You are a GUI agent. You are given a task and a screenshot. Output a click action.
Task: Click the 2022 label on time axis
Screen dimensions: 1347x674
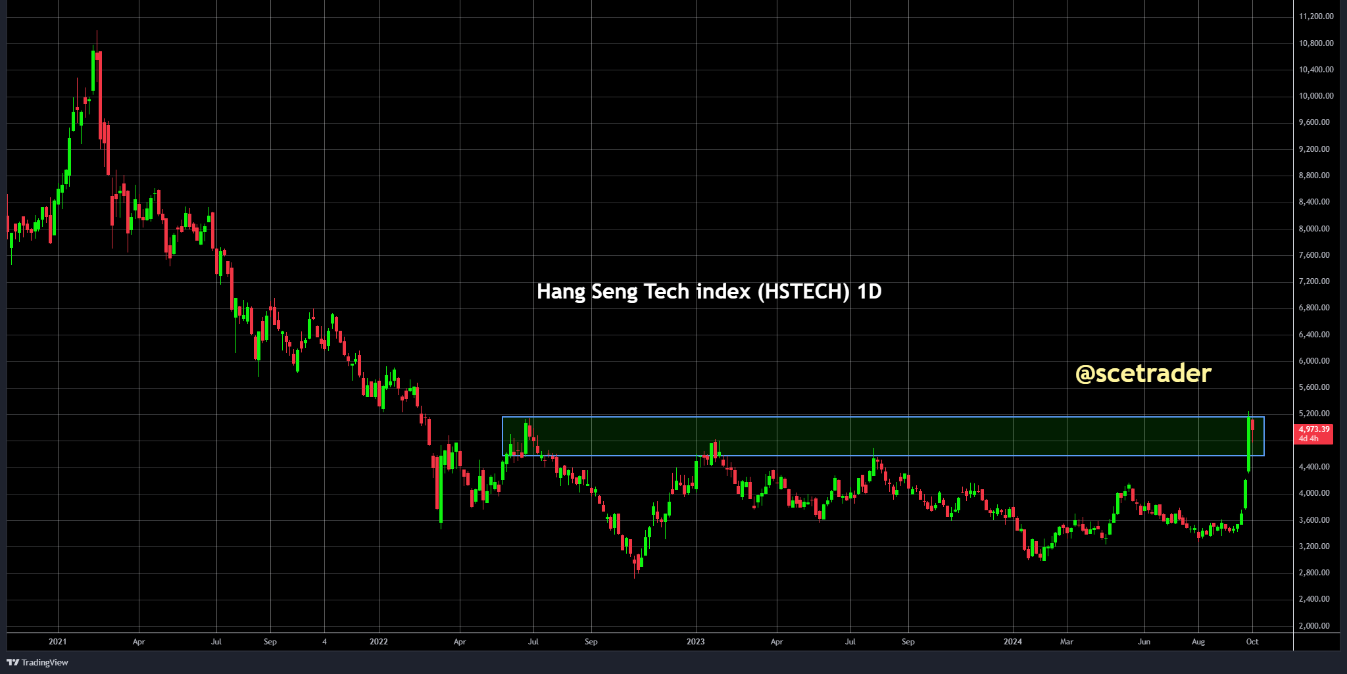tap(379, 641)
